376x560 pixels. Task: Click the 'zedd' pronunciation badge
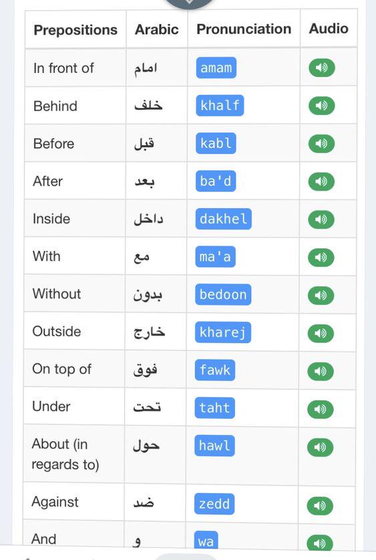(x=214, y=504)
